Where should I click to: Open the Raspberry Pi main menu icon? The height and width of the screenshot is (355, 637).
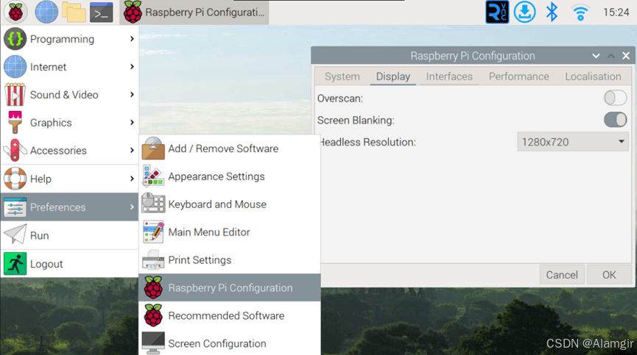(x=15, y=12)
